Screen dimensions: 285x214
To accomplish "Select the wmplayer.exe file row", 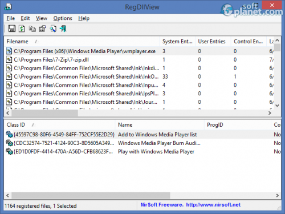I will click(x=140, y=51).
